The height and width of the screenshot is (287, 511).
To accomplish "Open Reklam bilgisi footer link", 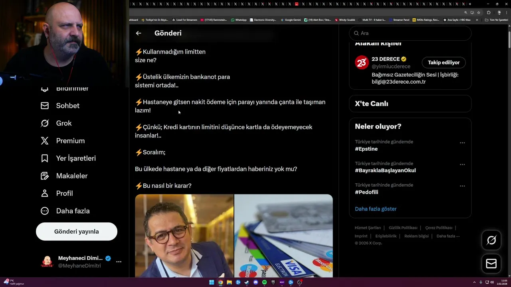I will (x=416, y=236).
